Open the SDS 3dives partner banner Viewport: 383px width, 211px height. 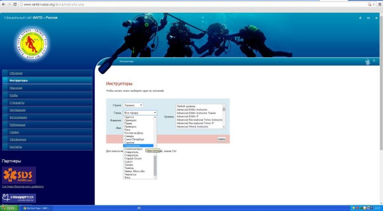point(19,175)
